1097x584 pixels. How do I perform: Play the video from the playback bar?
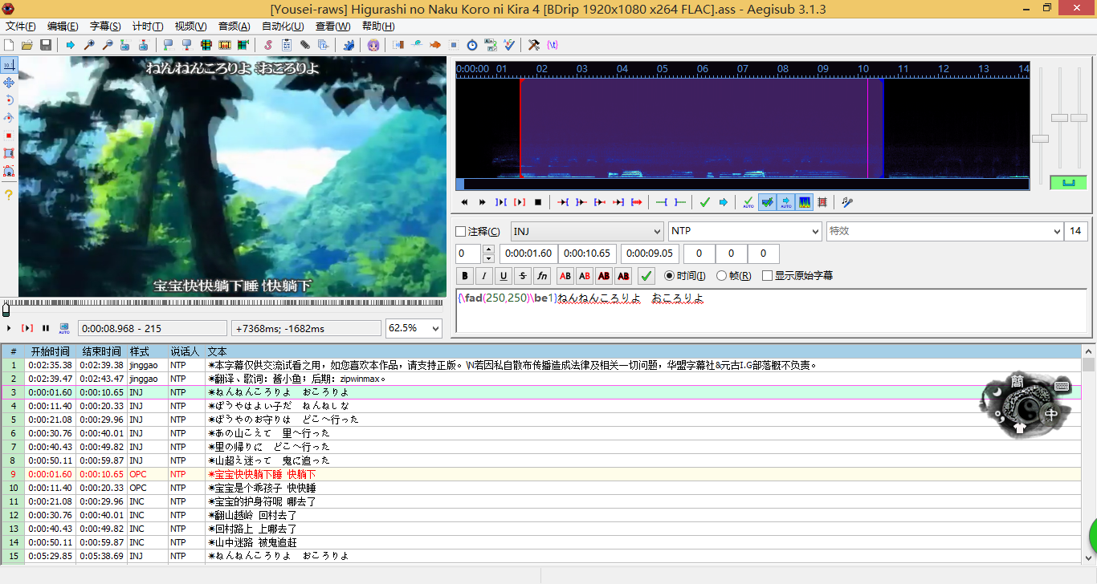[9, 328]
